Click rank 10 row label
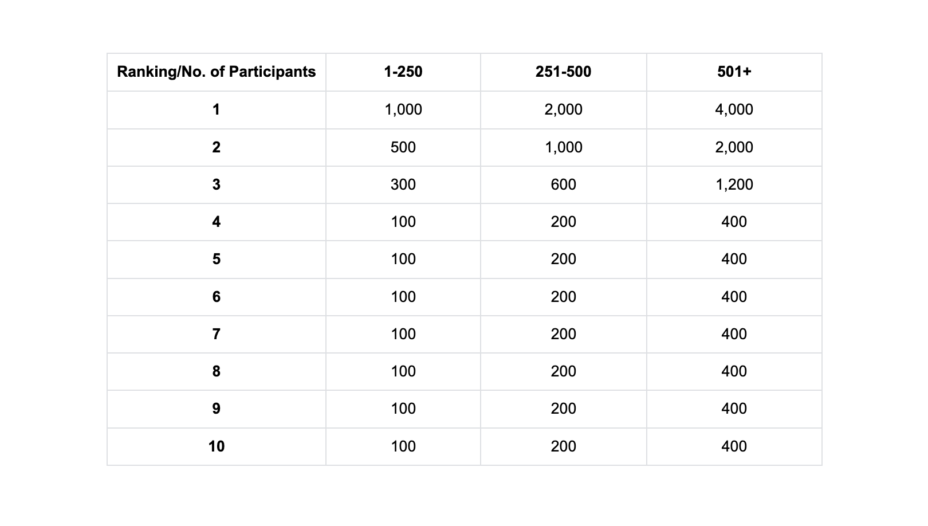Screen dimensions: 928x526 pos(217,446)
